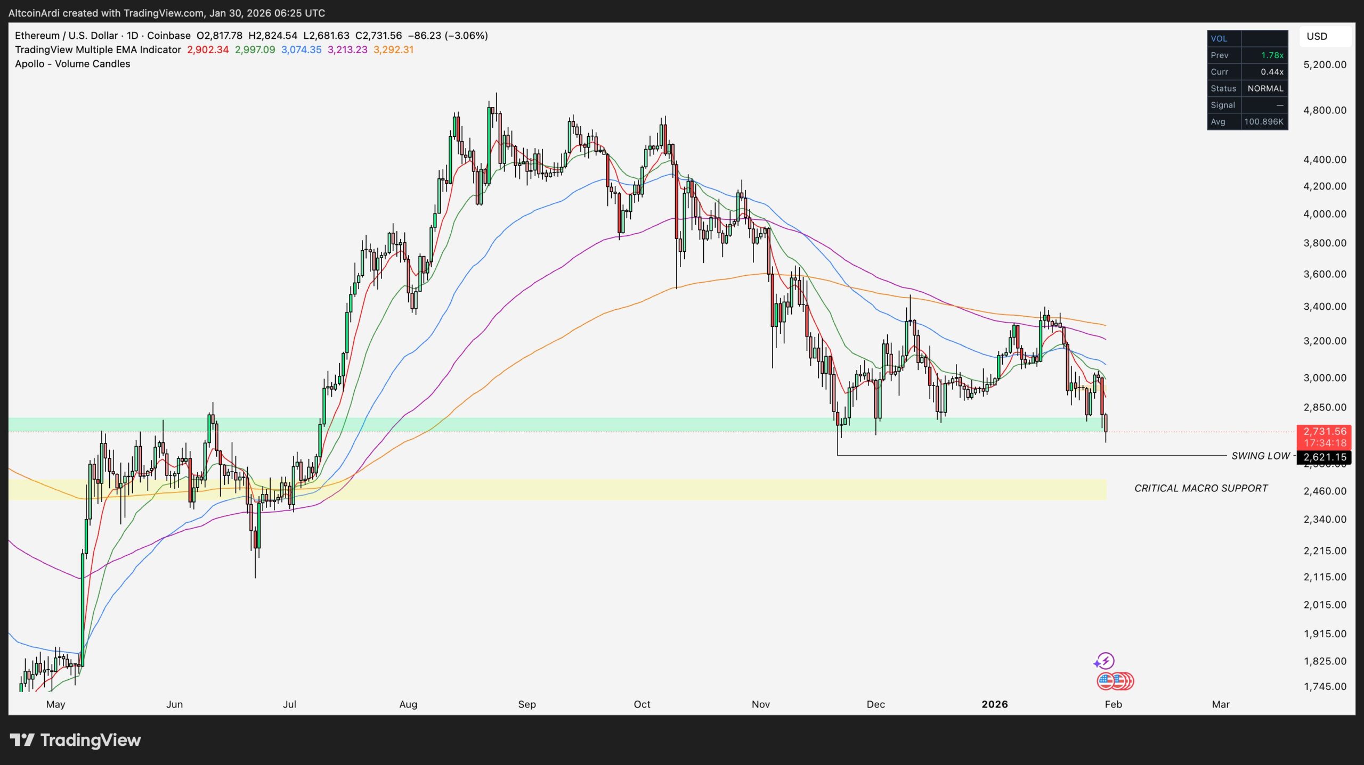The width and height of the screenshot is (1364, 765).
Task: Click the Ethereum / U.S. Dollar symbol title
Action: (x=66, y=36)
